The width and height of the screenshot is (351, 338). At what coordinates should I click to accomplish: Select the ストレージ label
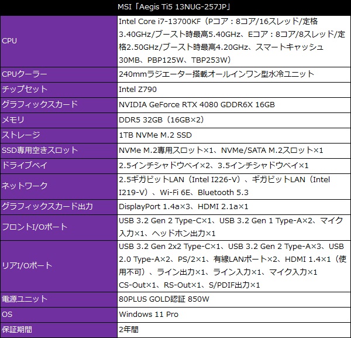click(x=21, y=135)
